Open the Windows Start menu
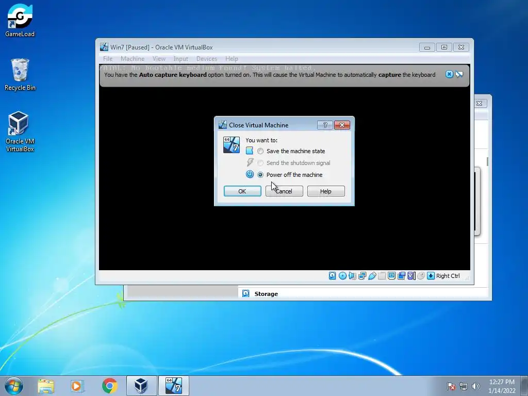The image size is (528, 396). pyautogui.click(x=14, y=386)
